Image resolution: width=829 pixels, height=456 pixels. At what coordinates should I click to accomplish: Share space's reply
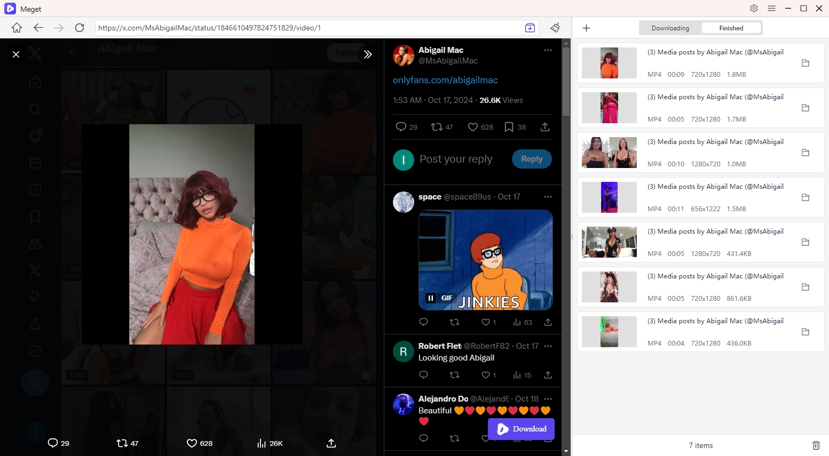[x=548, y=322]
